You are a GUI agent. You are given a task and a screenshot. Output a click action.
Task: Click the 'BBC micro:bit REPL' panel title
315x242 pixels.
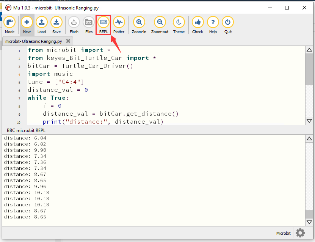click(26, 130)
